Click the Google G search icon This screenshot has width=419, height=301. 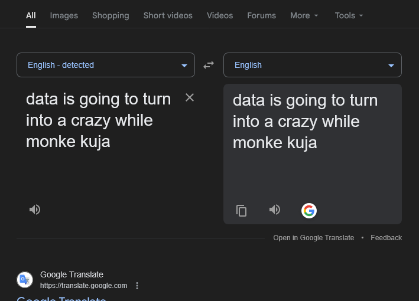pyautogui.click(x=309, y=211)
